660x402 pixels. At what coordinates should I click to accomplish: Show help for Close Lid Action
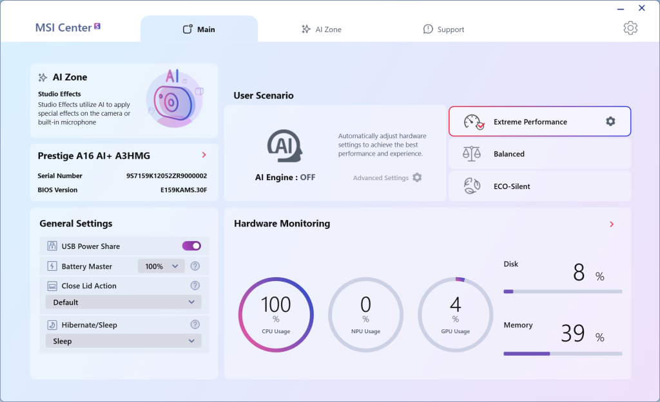click(x=195, y=286)
